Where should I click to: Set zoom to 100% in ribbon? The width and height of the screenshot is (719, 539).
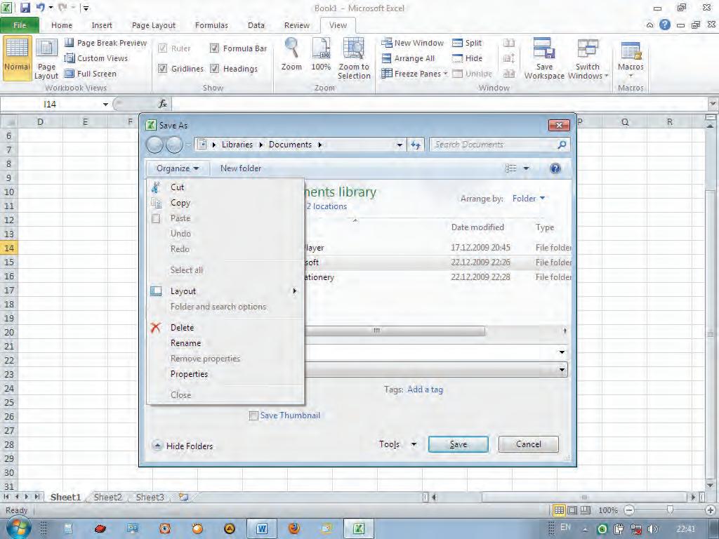coord(321,55)
